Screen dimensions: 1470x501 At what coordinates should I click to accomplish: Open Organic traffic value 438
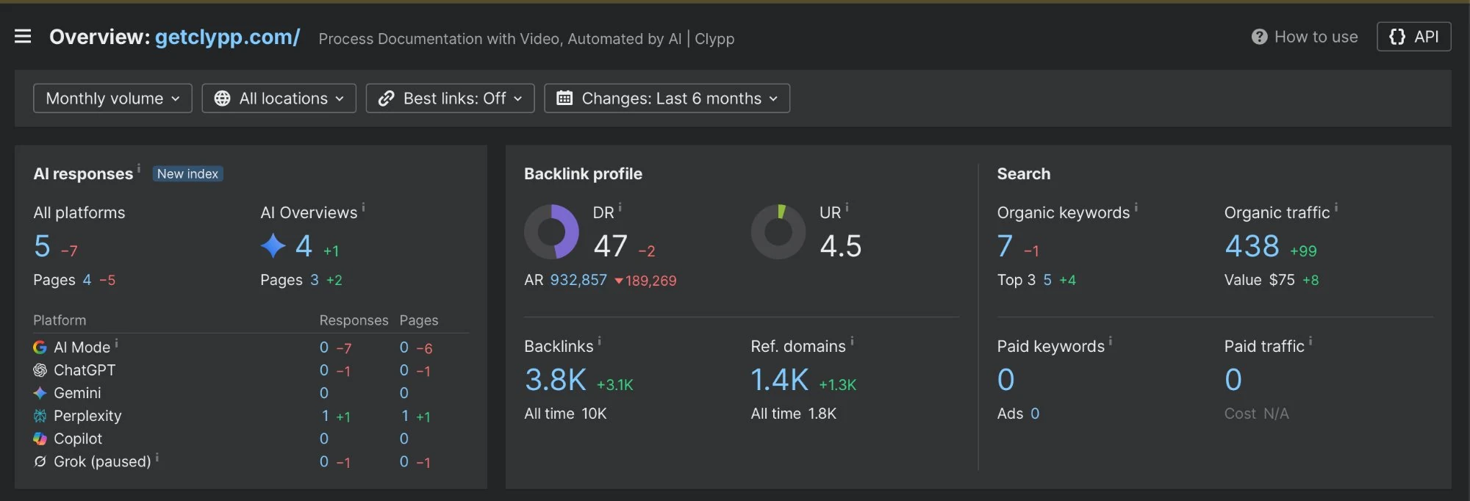point(1252,246)
